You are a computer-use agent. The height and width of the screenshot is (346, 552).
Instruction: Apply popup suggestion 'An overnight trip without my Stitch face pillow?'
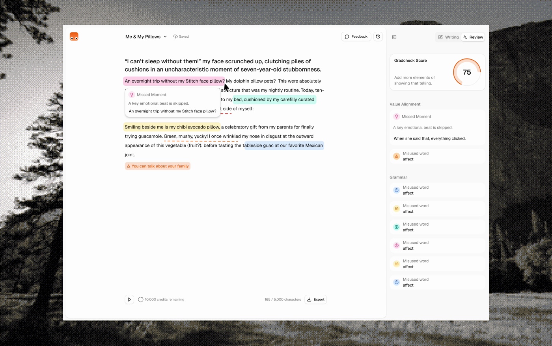point(173,111)
